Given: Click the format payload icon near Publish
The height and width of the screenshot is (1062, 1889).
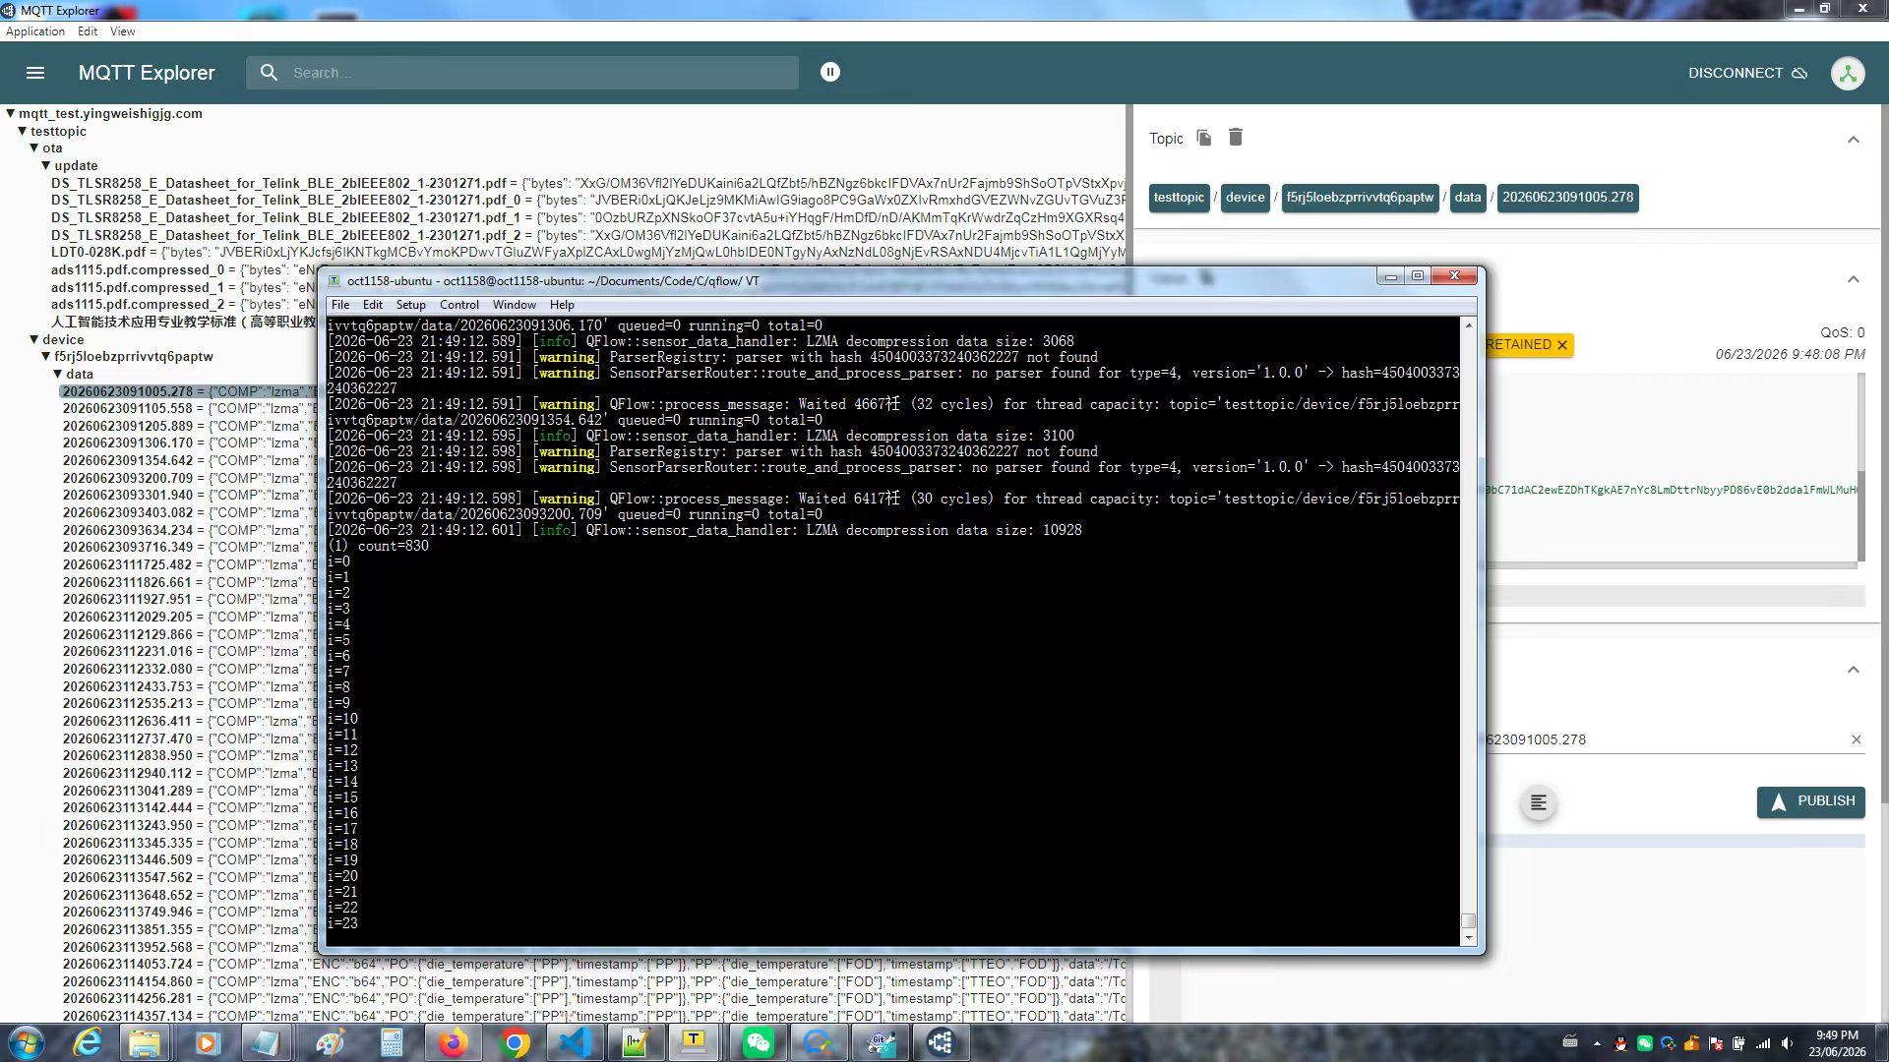Looking at the screenshot, I should (x=1538, y=803).
